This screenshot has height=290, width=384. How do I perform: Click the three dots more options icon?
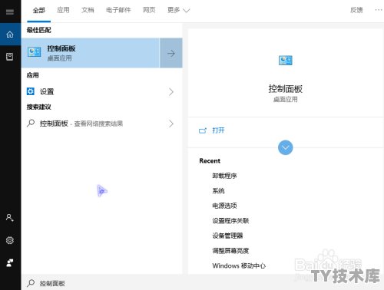click(x=379, y=10)
